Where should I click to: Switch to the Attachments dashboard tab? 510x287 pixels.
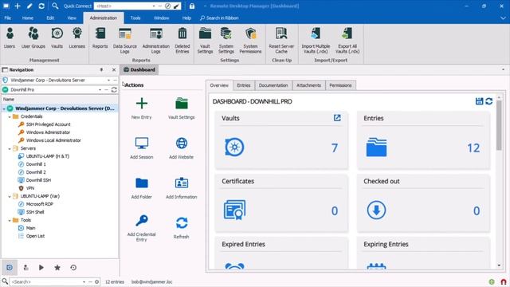click(x=308, y=85)
